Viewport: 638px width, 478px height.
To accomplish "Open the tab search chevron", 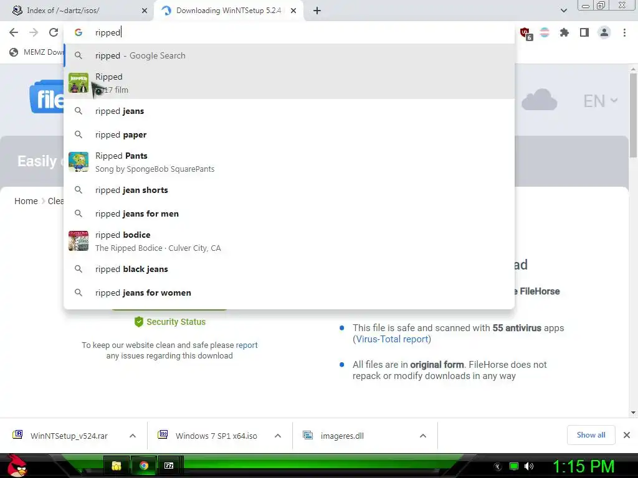I will (x=564, y=11).
